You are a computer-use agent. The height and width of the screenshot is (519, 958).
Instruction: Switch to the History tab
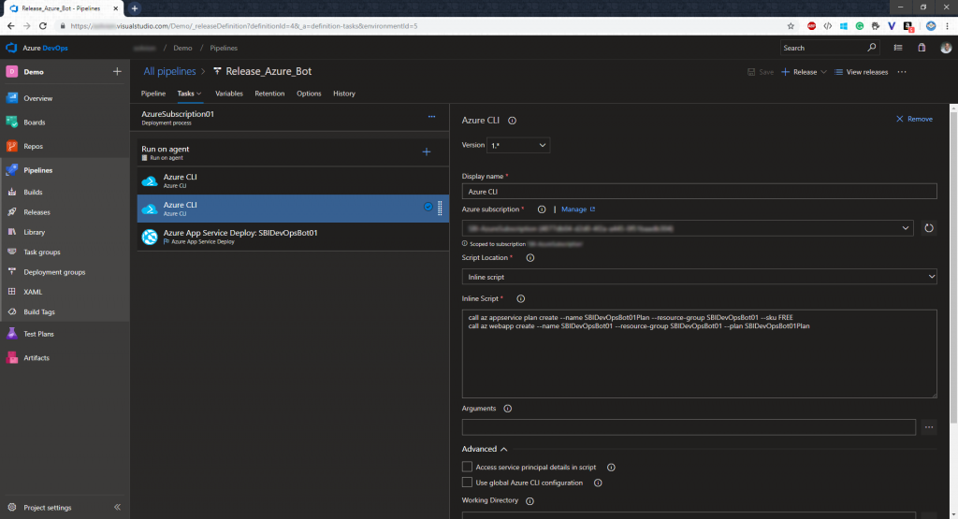pyautogui.click(x=344, y=94)
